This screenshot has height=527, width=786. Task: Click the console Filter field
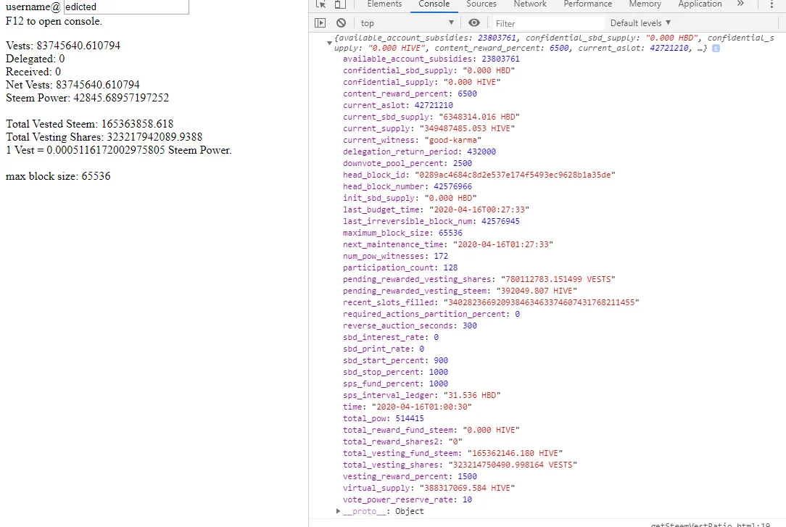547,23
